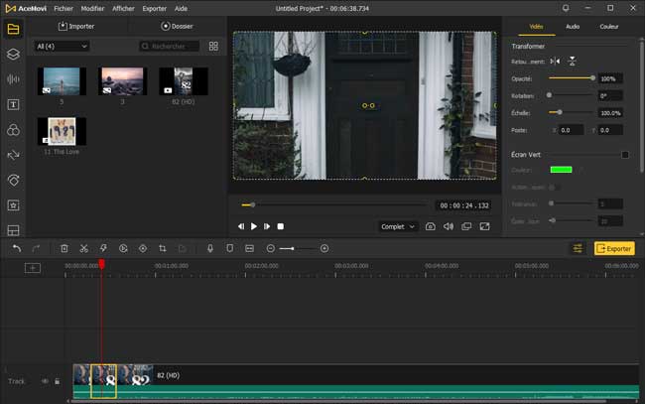Open timeline settings sliders icon
Viewport: 645px width, 404px height.
coord(578,248)
